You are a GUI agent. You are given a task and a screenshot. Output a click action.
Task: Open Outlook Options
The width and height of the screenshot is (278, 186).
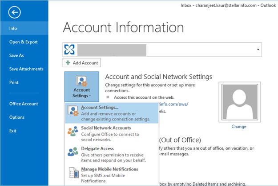24,117
